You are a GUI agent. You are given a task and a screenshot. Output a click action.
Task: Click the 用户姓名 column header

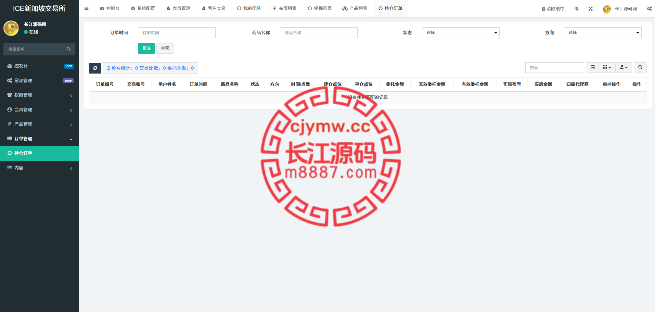tap(167, 84)
